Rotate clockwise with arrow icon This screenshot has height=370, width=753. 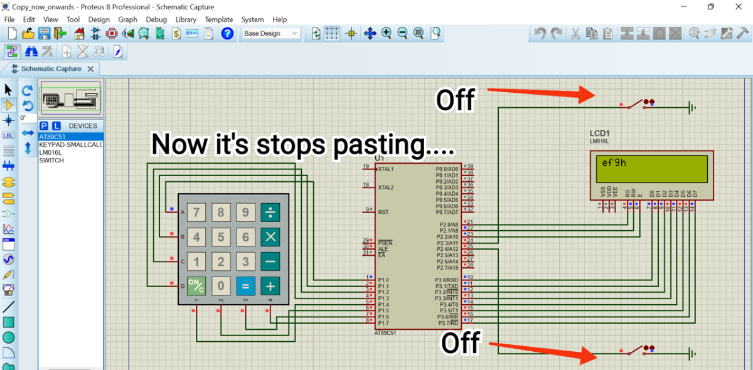coord(27,91)
